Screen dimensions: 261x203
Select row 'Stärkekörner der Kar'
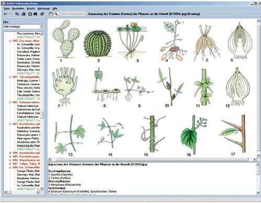tap(28, 110)
